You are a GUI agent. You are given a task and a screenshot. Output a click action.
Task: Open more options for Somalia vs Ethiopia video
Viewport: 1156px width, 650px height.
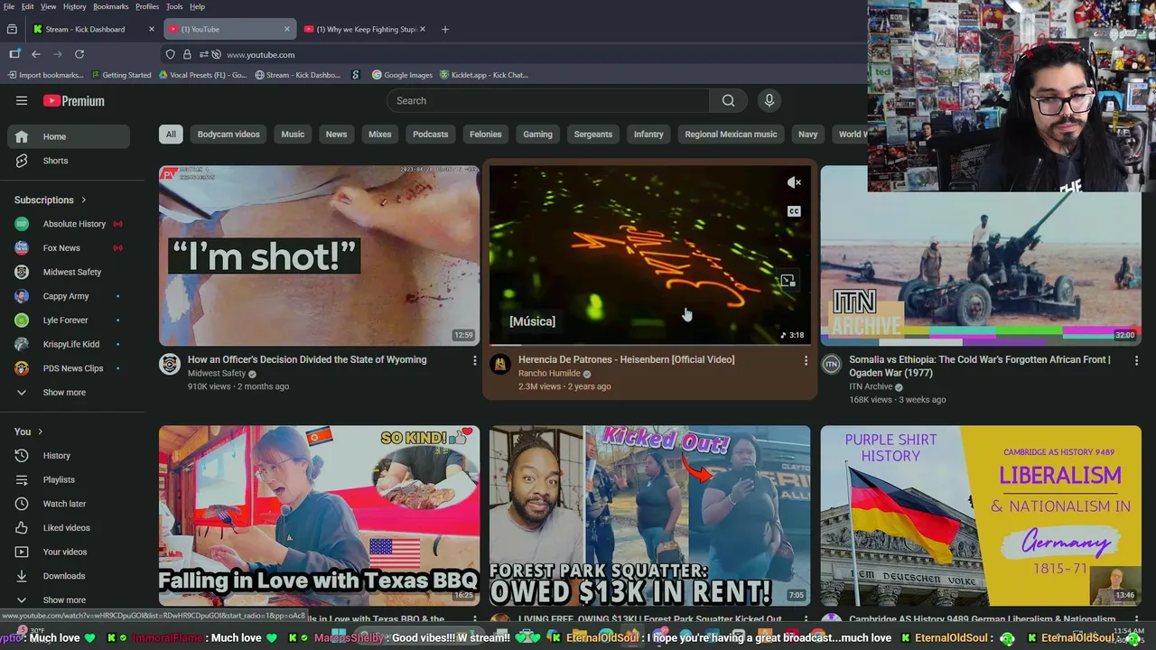click(1136, 360)
